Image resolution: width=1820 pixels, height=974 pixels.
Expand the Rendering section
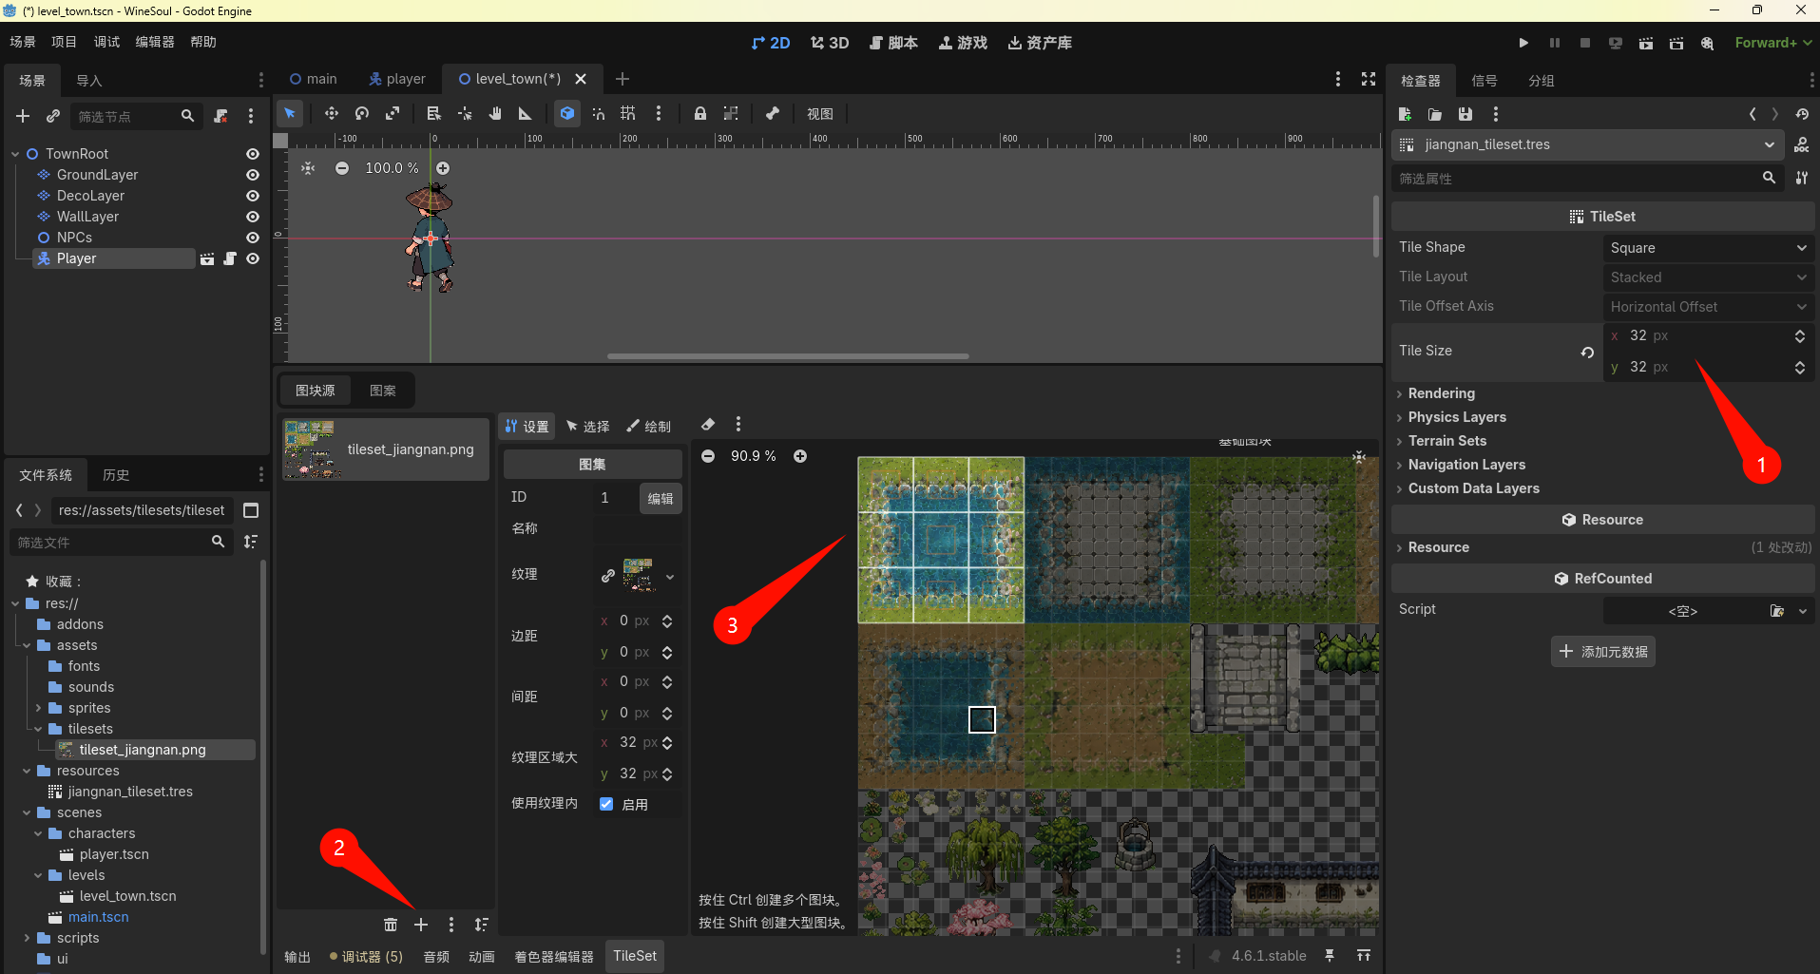(1441, 393)
